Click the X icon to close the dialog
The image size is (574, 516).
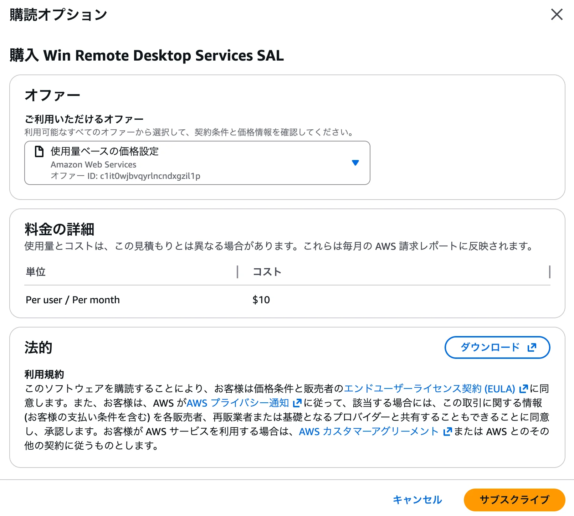click(x=557, y=15)
